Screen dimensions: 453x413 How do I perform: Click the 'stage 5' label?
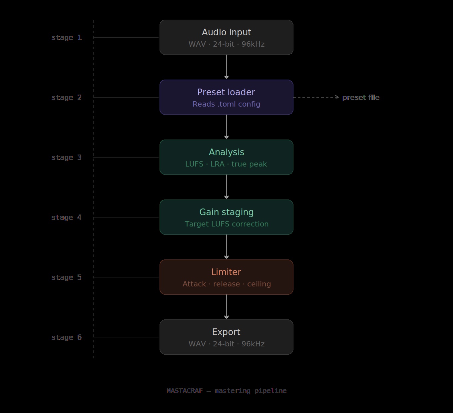(x=67, y=277)
